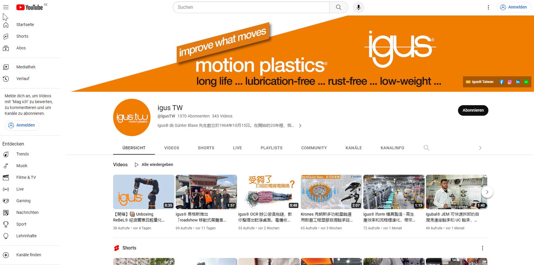Open the channel search magnifier icon
The image size is (534, 265).
[426, 148]
